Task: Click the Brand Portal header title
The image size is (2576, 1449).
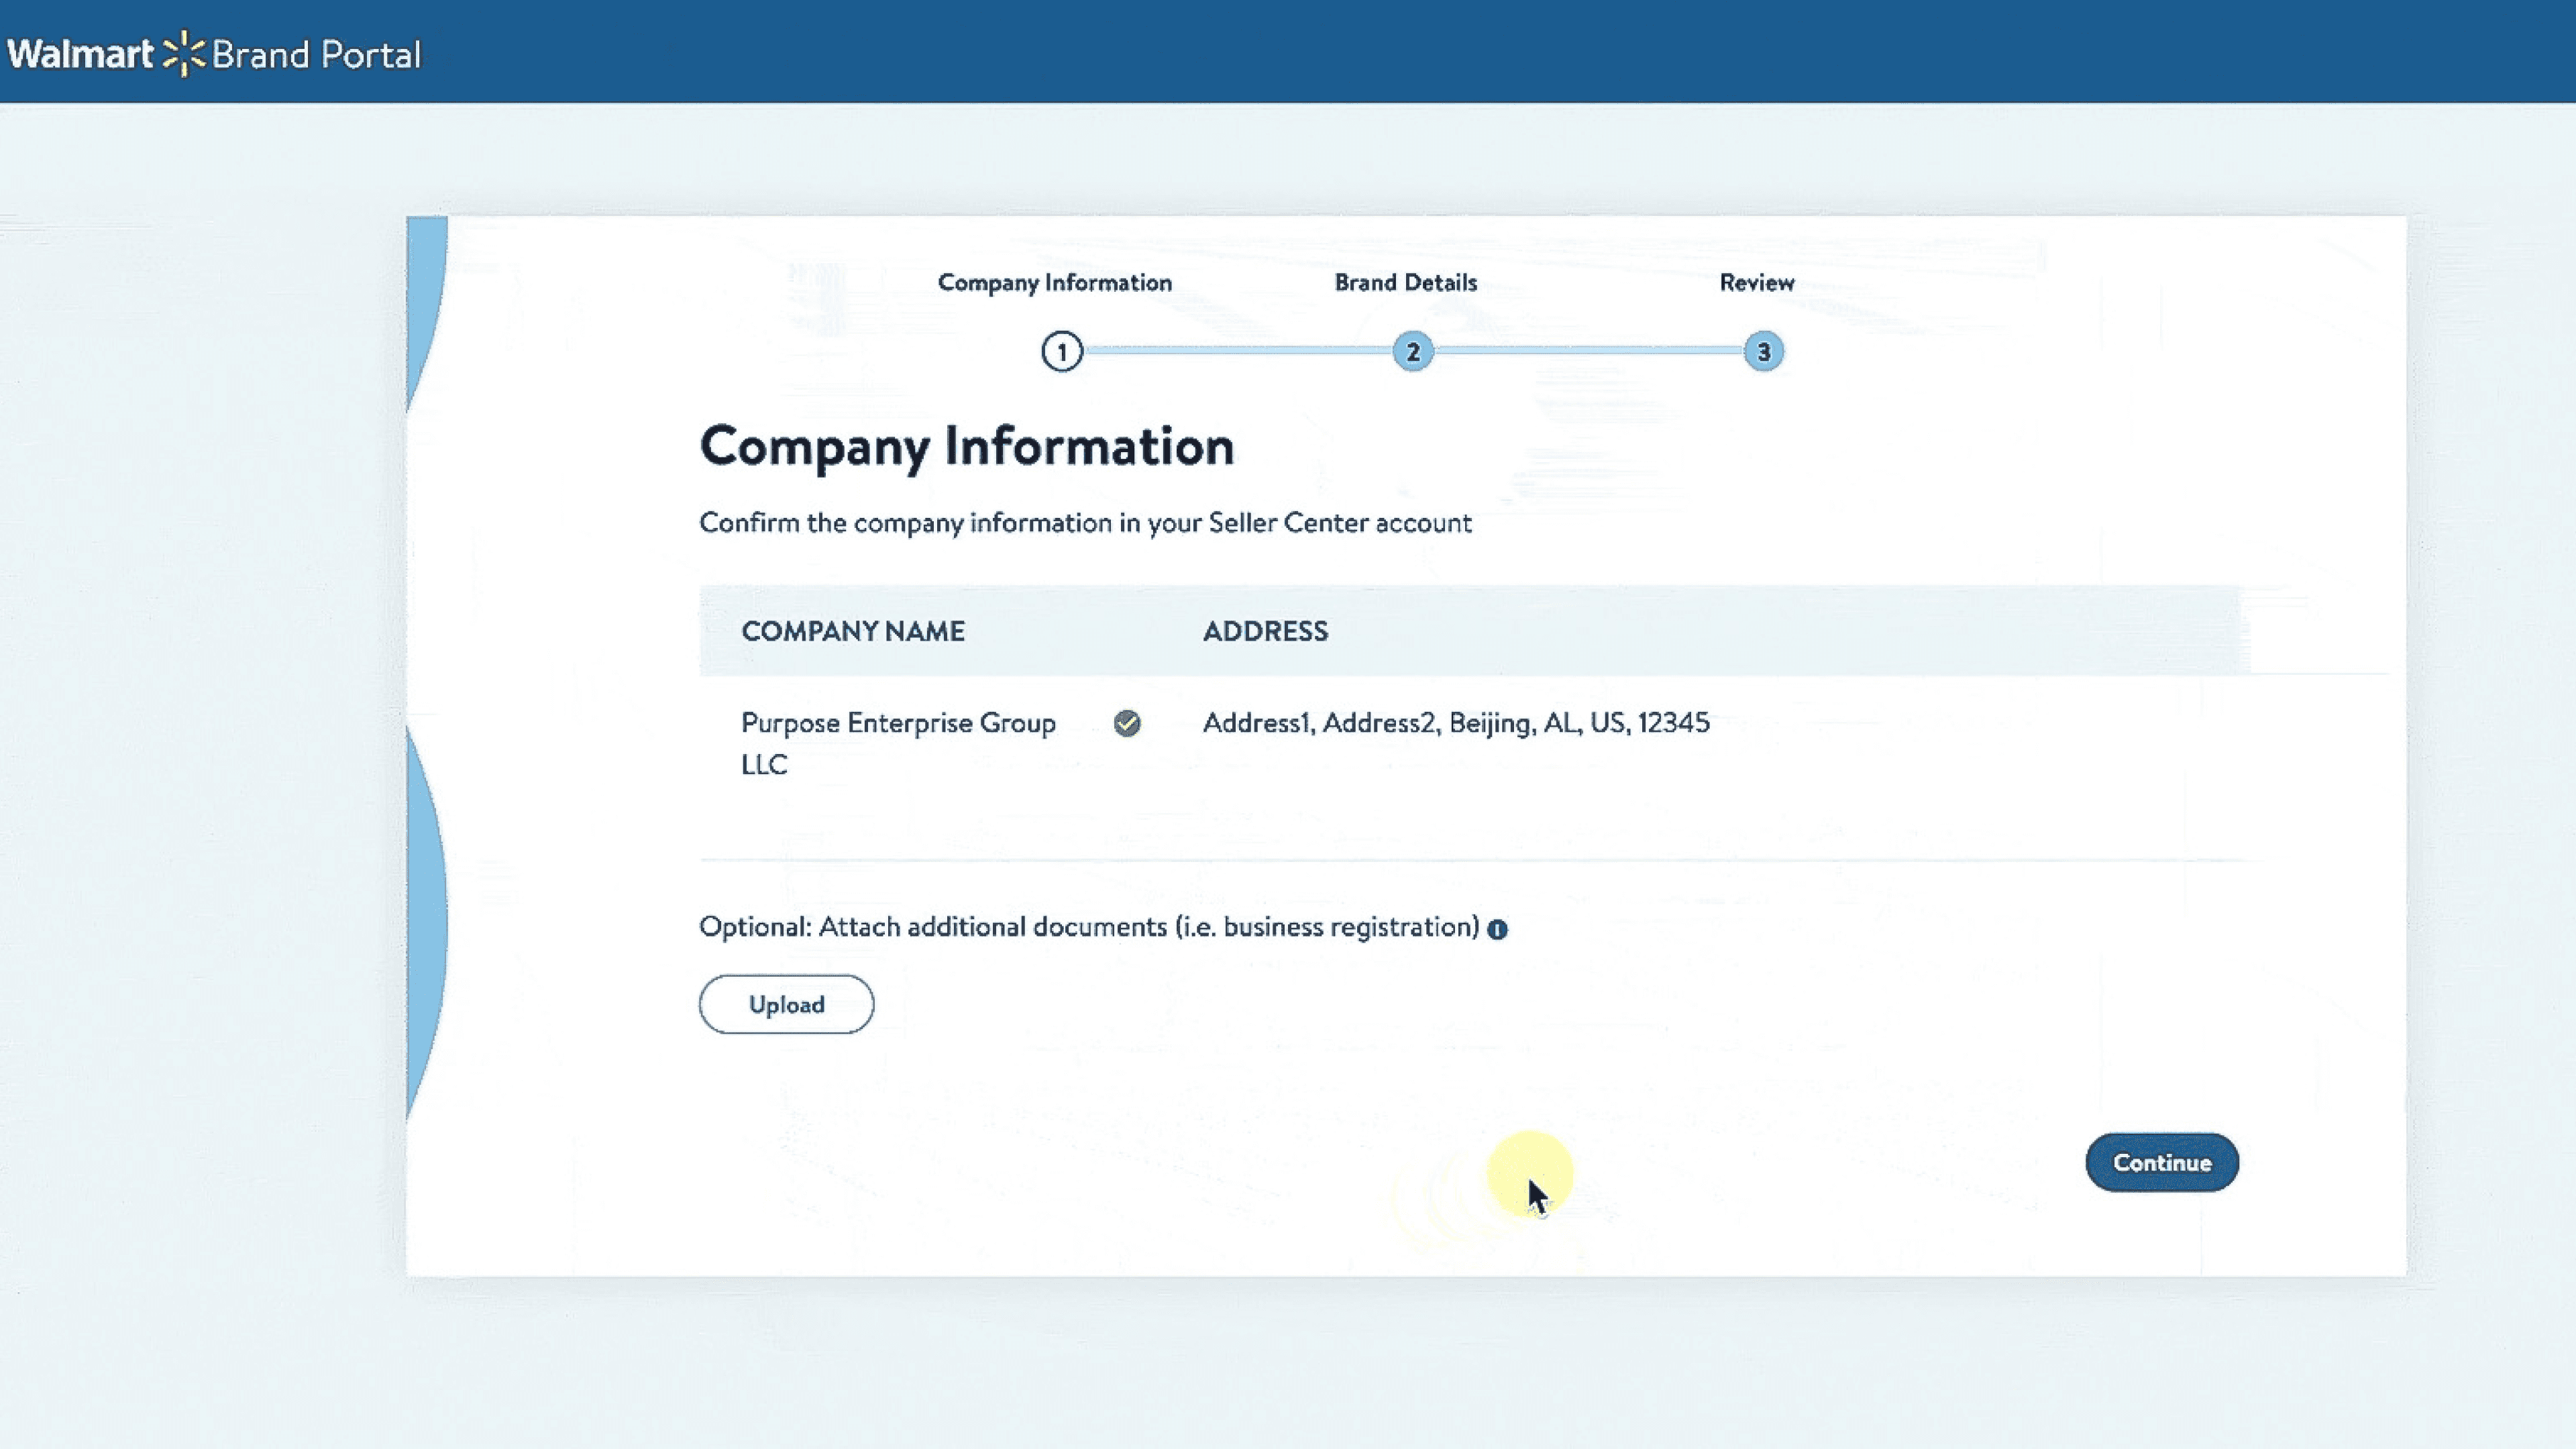Action: point(316,55)
